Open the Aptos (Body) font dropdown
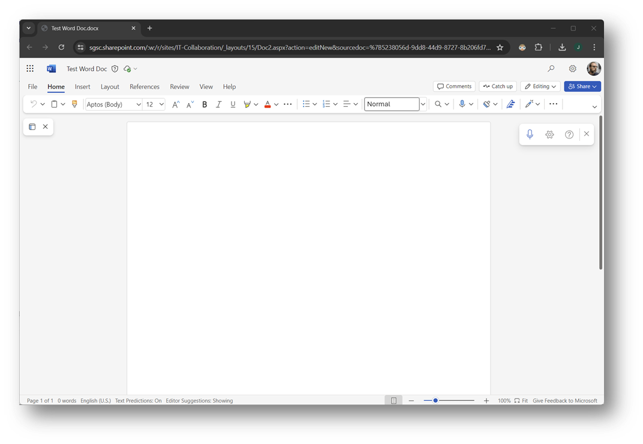Viewport: 643px width, 444px height. click(139, 104)
